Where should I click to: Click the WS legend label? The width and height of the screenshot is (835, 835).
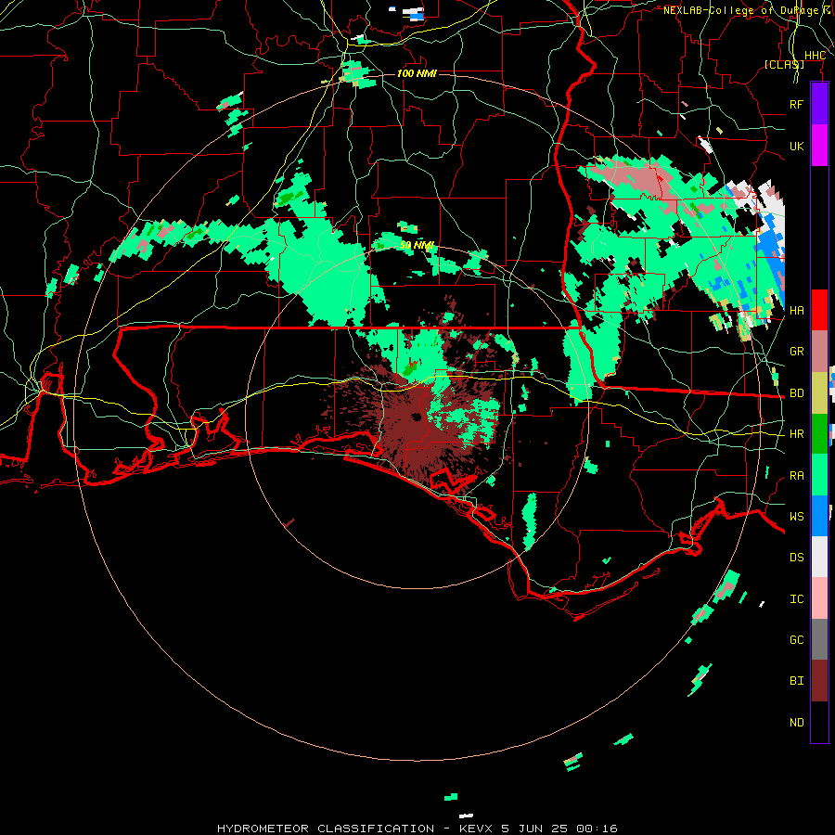(796, 516)
